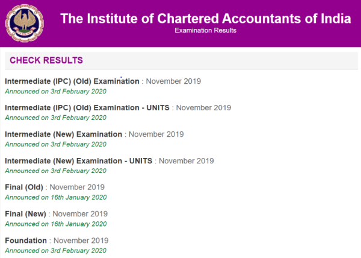Click announcement date under Intermediate (IPC) (Old) UNITS
361x258 pixels.
click(55, 118)
